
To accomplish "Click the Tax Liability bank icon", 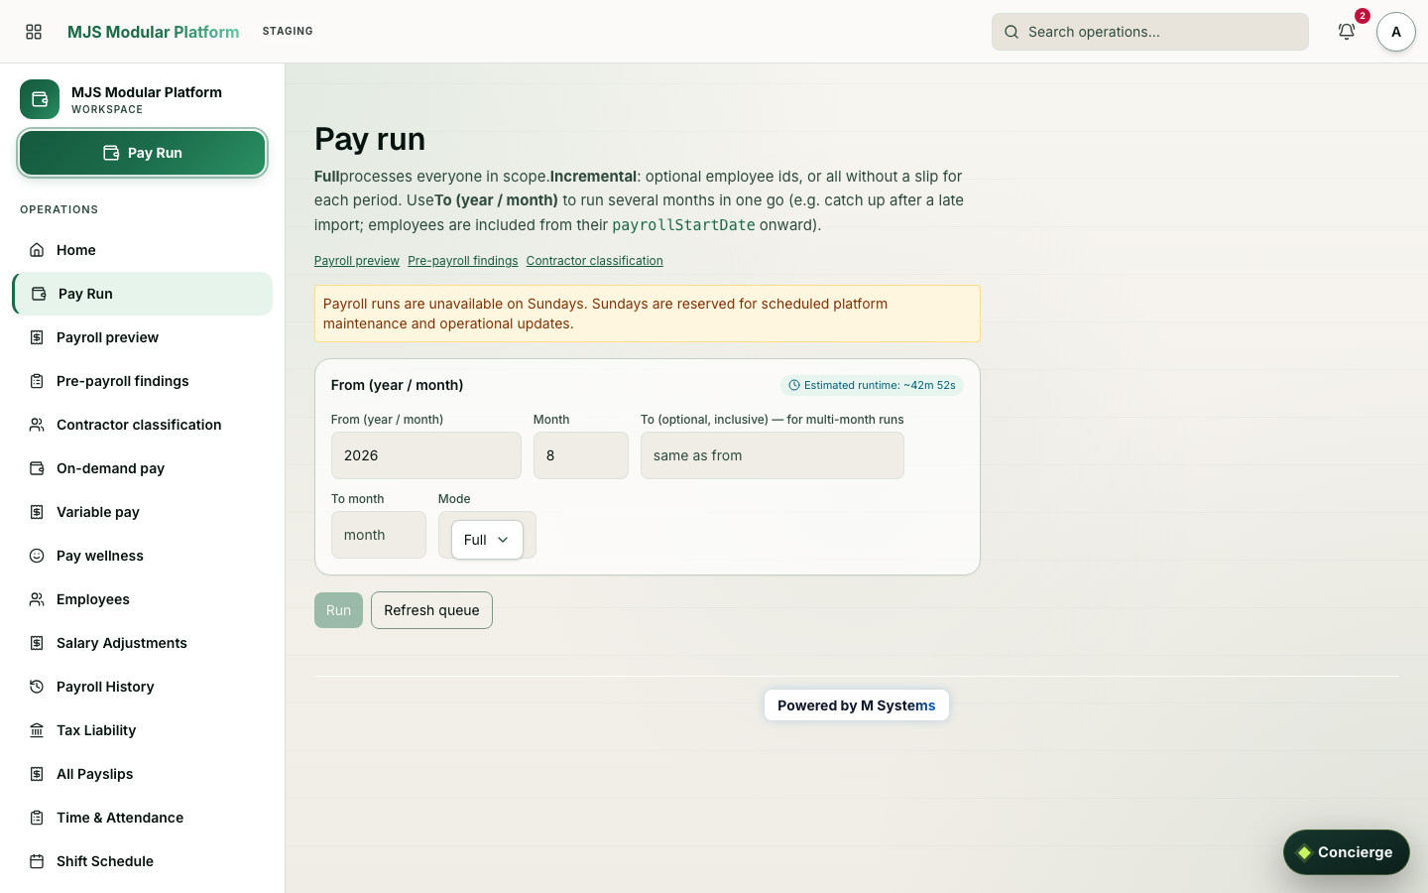I will (37, 730).
